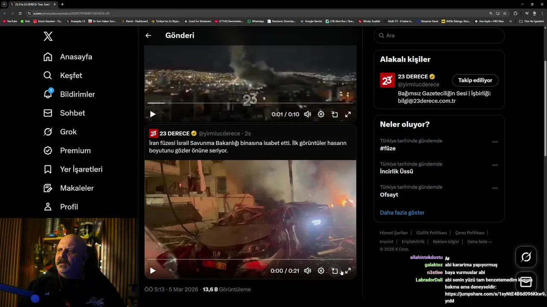
Task: Open Bildirimler notifications
Action: click(69, 94)
